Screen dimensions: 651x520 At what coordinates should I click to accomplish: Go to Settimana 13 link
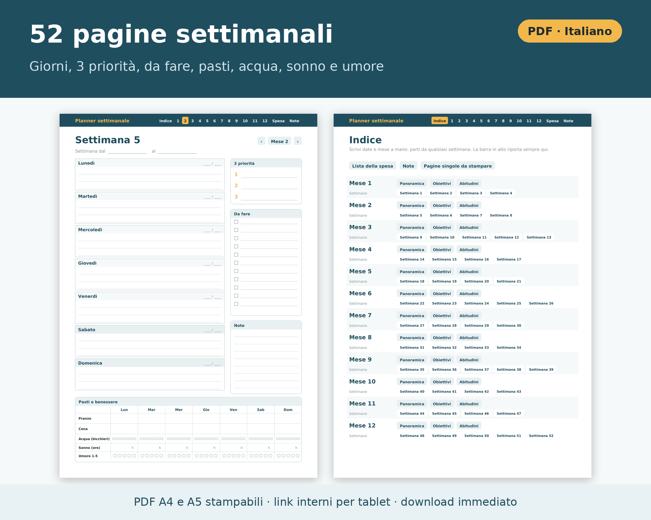click(539, 237)
